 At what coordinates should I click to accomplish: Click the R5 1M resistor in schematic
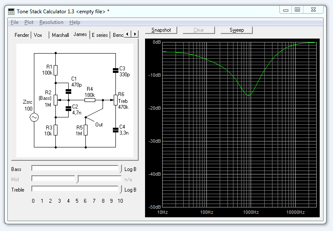pos(85,130)
